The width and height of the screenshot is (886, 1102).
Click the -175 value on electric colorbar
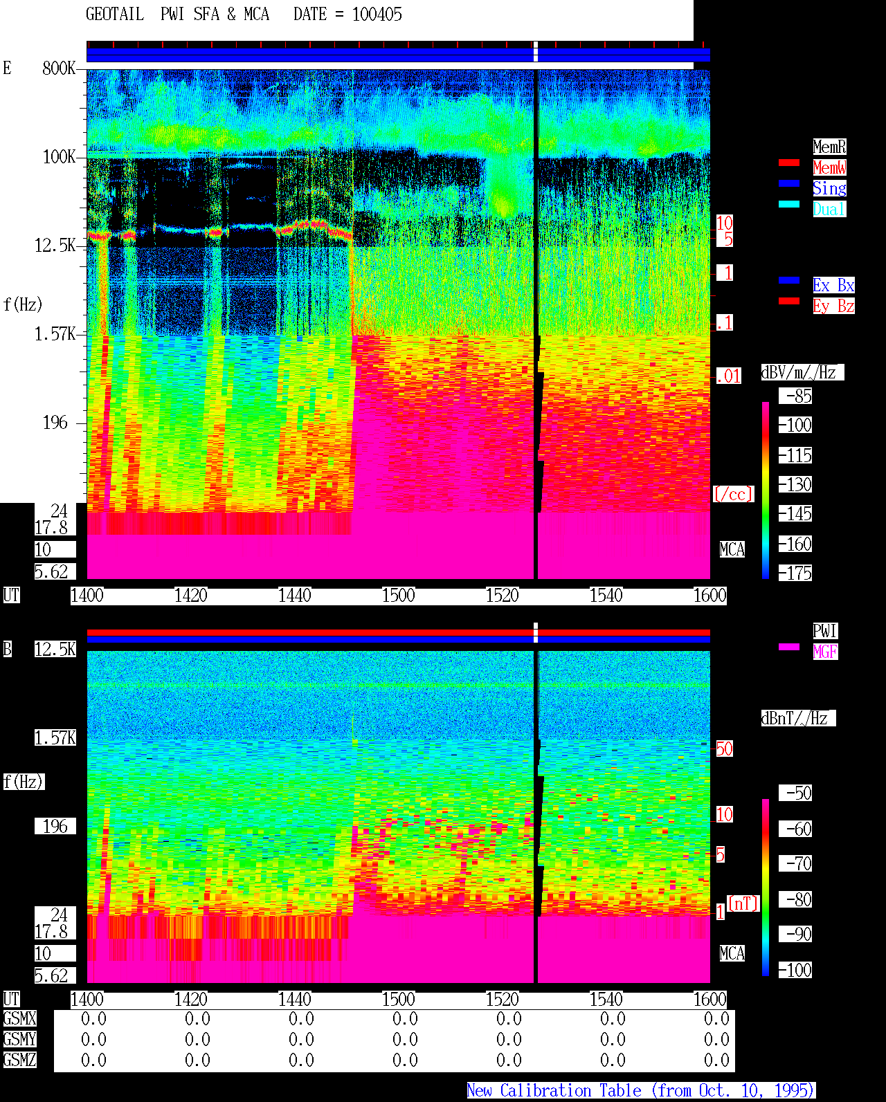click(795, 573)
